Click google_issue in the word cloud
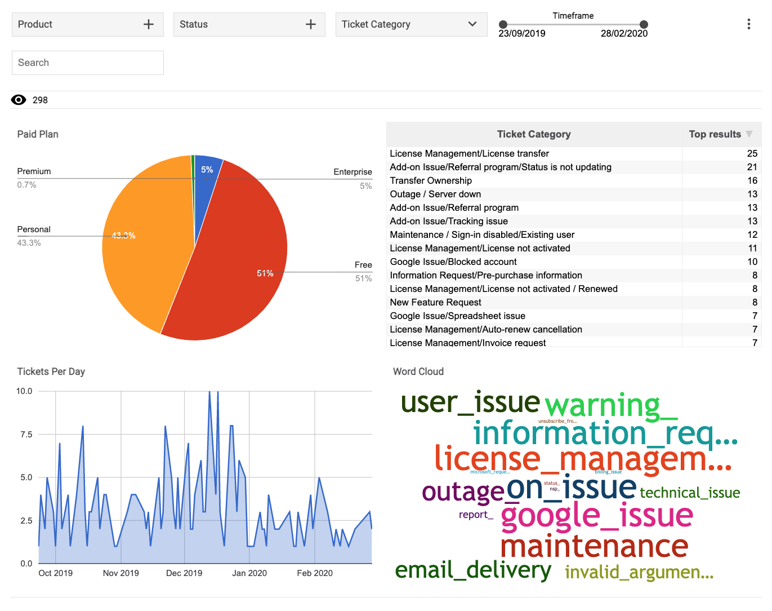 pyautogui.click(x=596, y=516)
